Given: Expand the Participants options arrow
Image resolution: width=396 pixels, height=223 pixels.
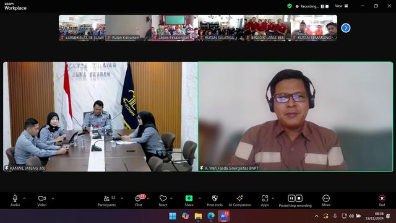Looking at the screenshot, I should pos(122,198).
